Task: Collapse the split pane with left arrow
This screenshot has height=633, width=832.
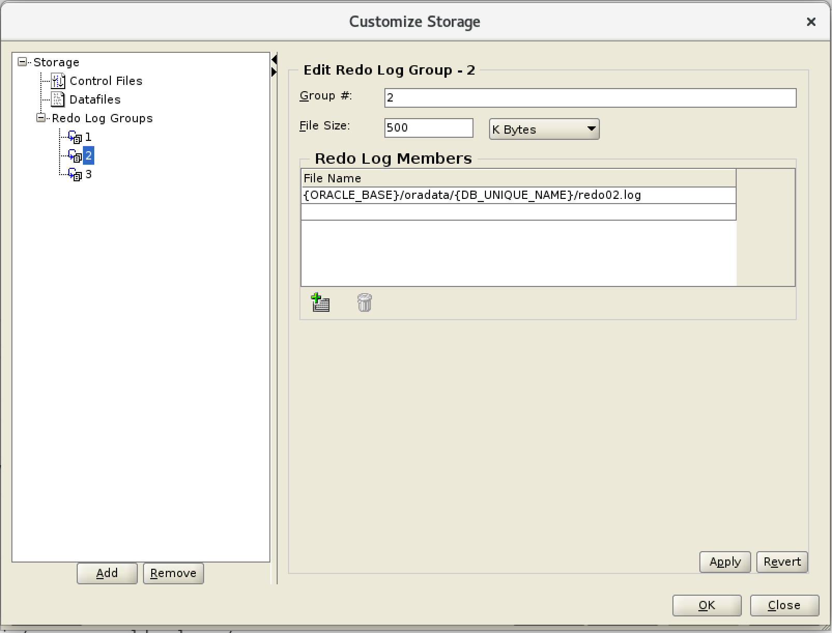Action: [274, 60]
